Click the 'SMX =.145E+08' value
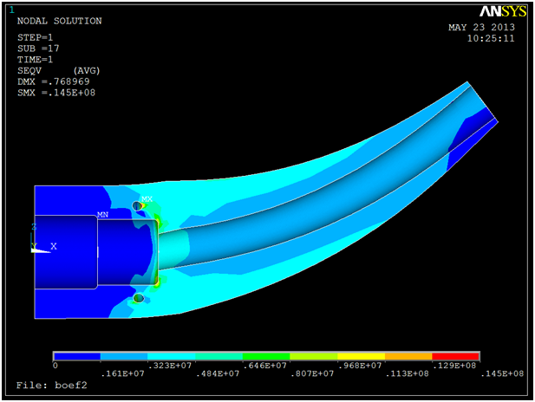Viewport: 535px width, 402px height. coord(56,93)
